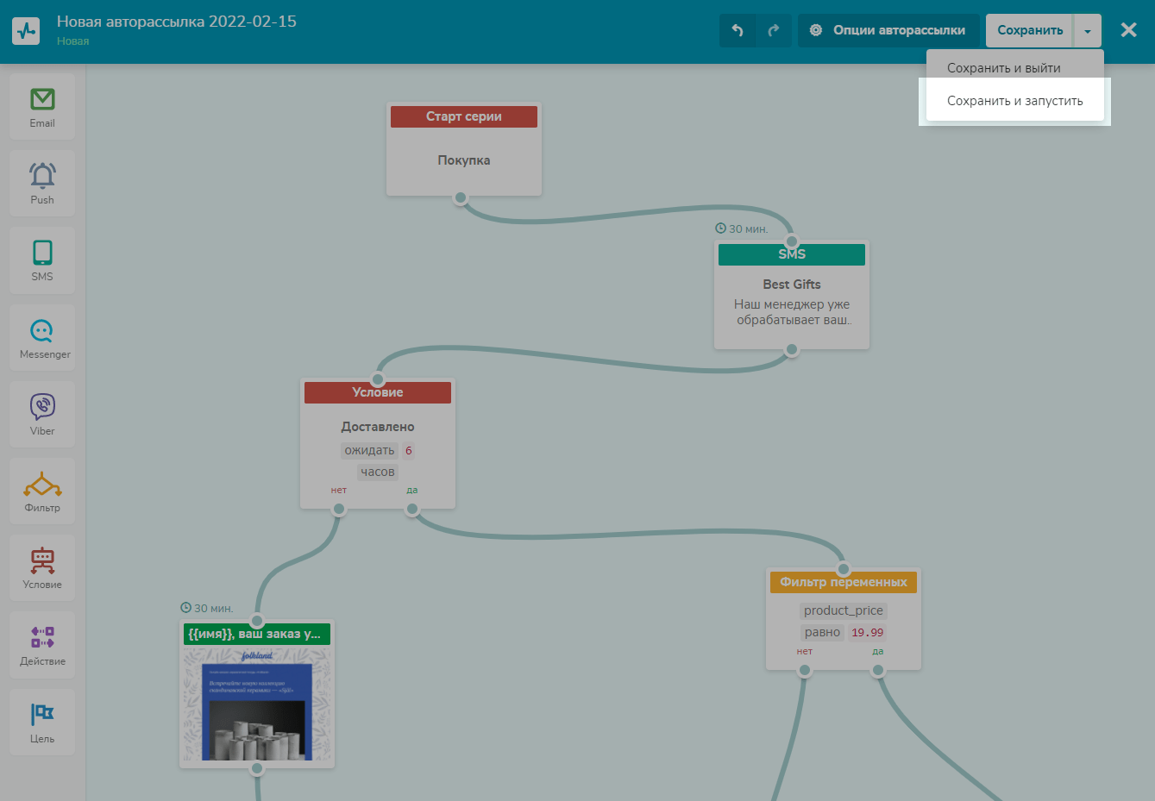Viewport: 1155px width, 801px height.
Task: Choose Сохранить и выйти menu item
Action: 1004,68
